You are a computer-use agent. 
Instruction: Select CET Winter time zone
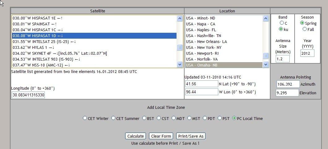click(85, 118)
